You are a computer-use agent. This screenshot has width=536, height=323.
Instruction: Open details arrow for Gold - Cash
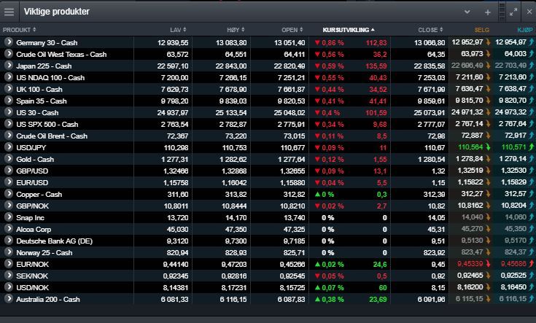(x=9, y=159)
